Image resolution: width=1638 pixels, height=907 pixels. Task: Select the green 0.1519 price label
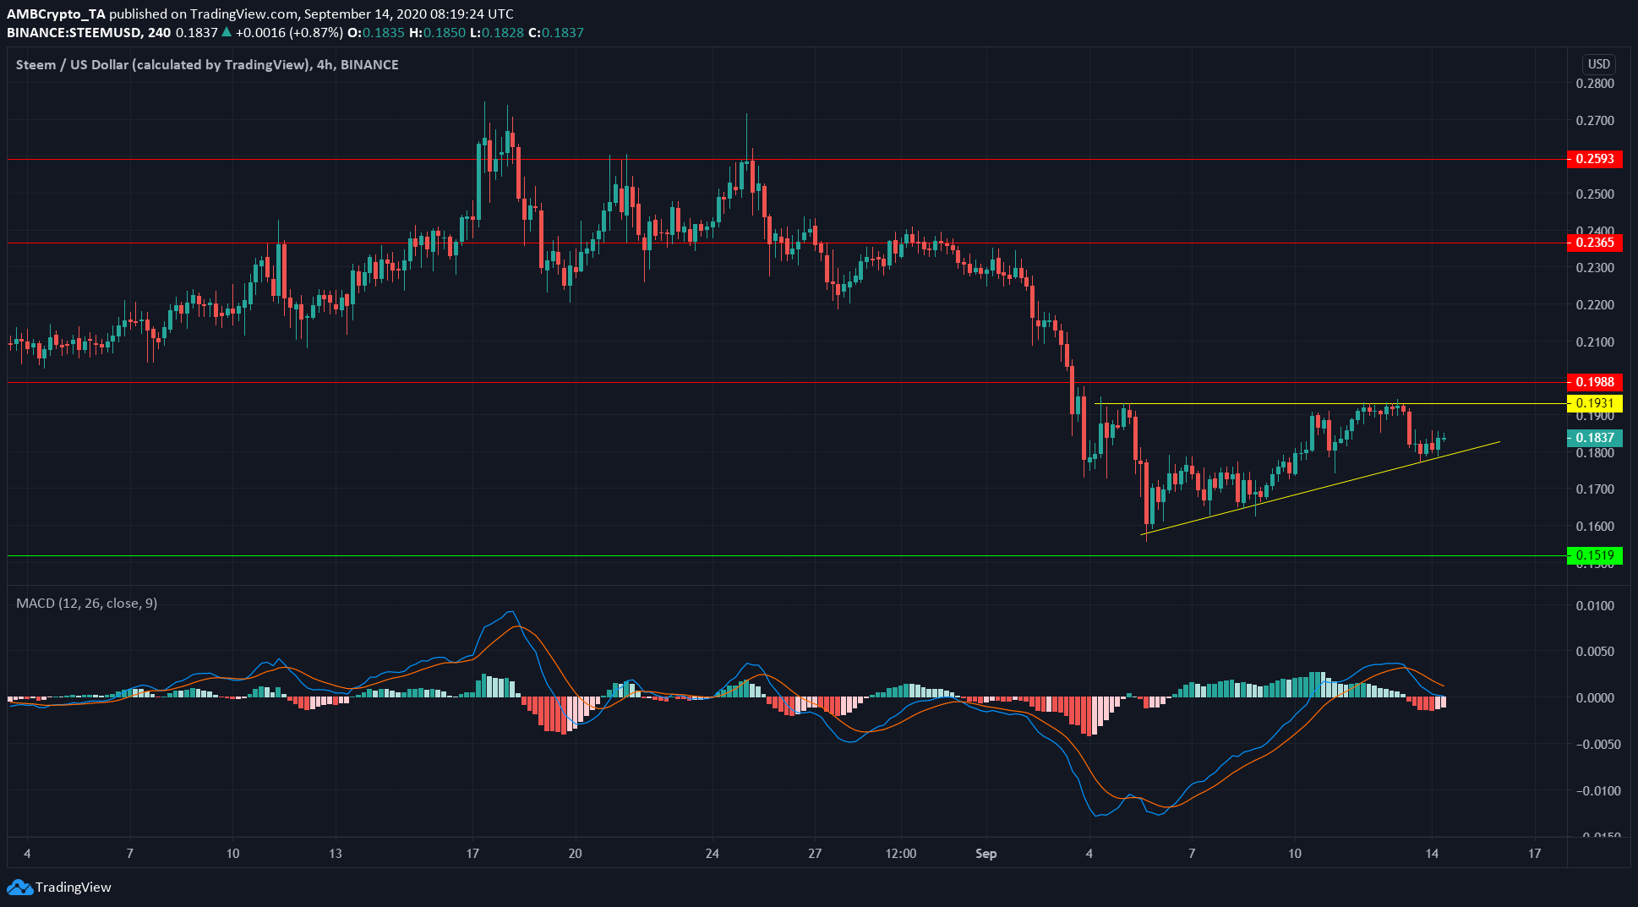[1594, 555]
